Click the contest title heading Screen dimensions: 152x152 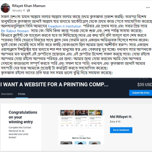tap(54, 85)
